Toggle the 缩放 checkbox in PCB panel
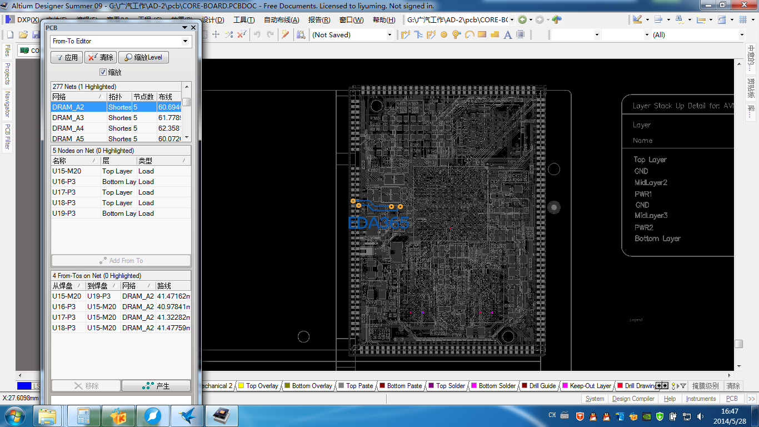The height and width of the screenshot is (427, 759). pos(103,72)
